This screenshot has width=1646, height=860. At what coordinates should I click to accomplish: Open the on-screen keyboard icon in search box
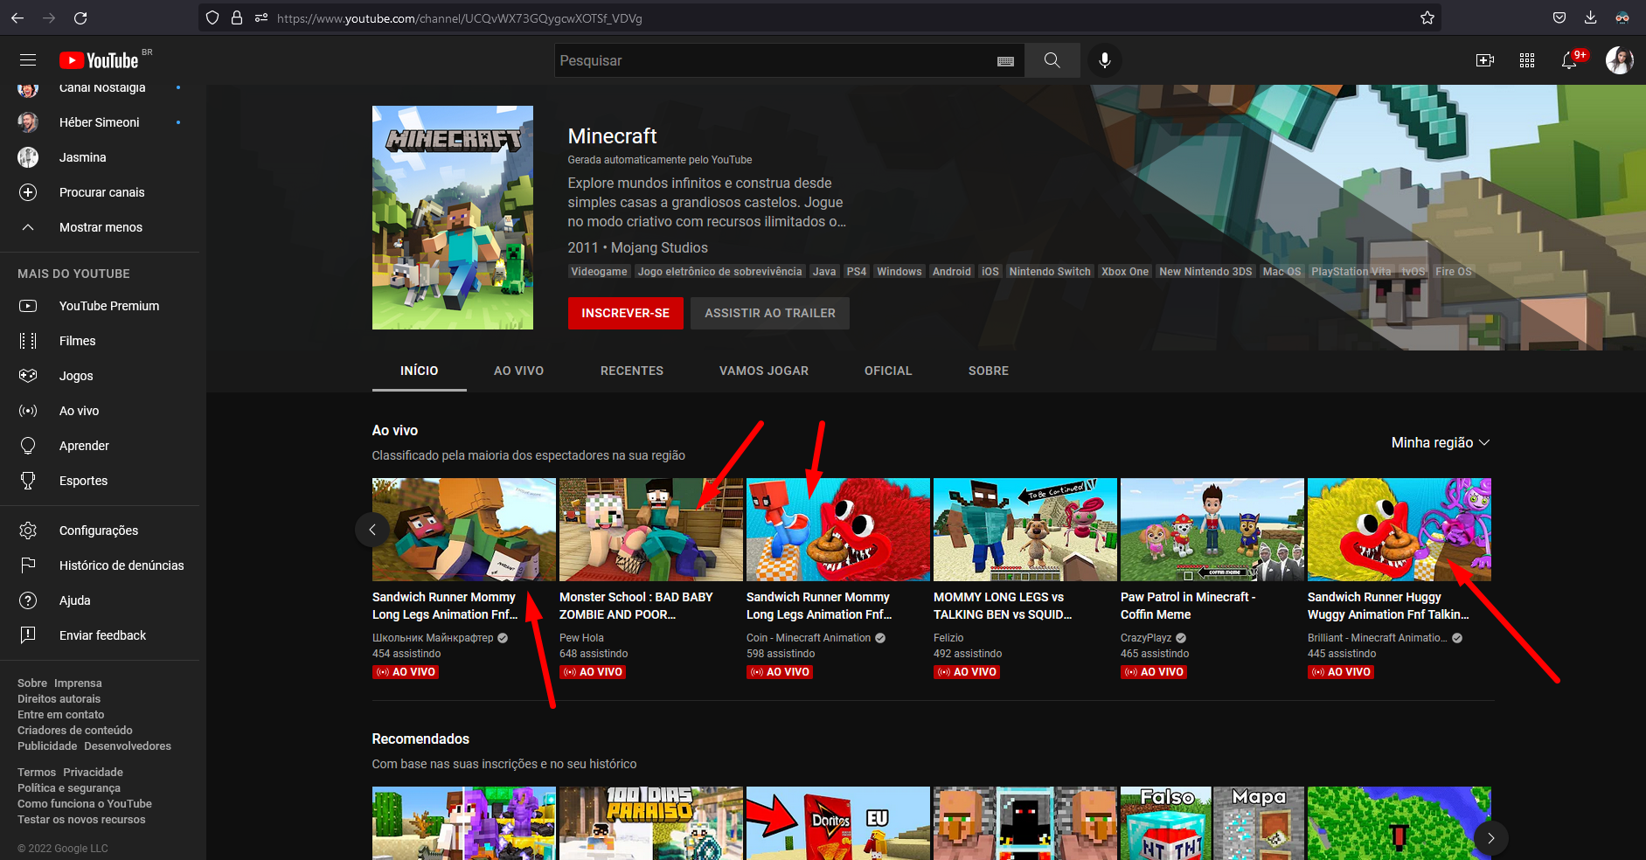[1005, 61]
